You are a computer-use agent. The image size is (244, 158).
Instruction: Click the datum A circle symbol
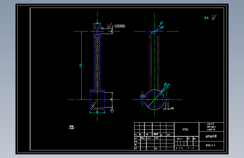pyautogui.click(x=112, y=111)
